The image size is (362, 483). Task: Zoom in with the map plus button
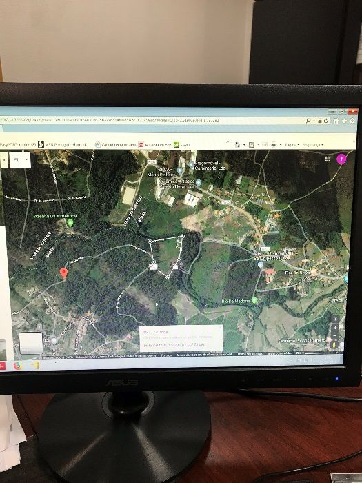click(x=335, y=327)
